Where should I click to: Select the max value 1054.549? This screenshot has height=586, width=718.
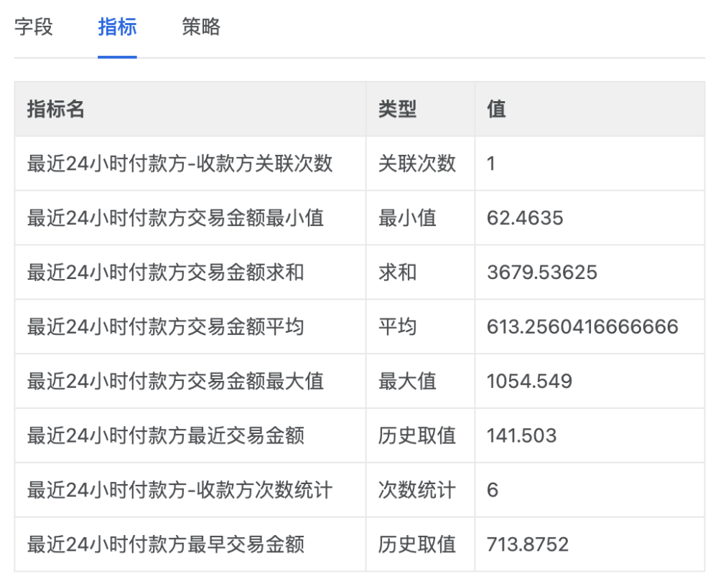(529, 382)
